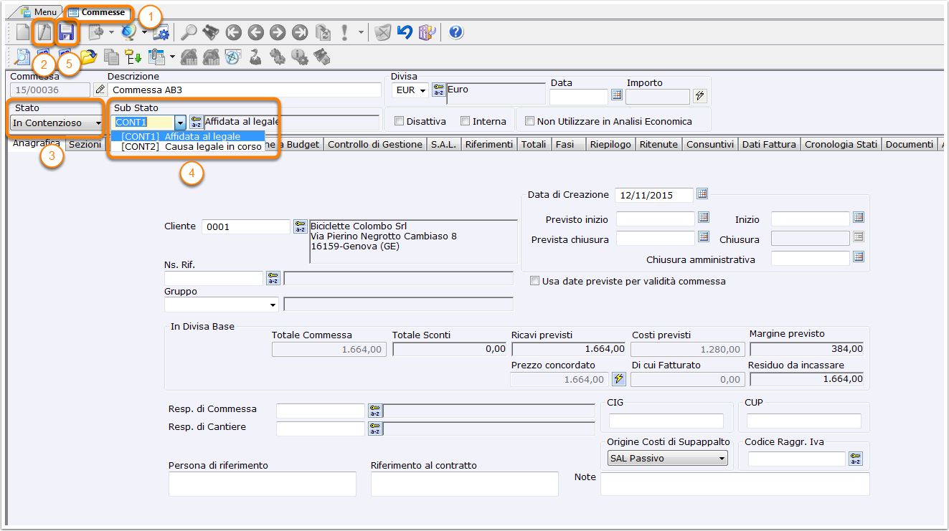Open the Resp. di Commessa lookup button
The height and width of the screenshot is (531, 949).
coord(375,411)
